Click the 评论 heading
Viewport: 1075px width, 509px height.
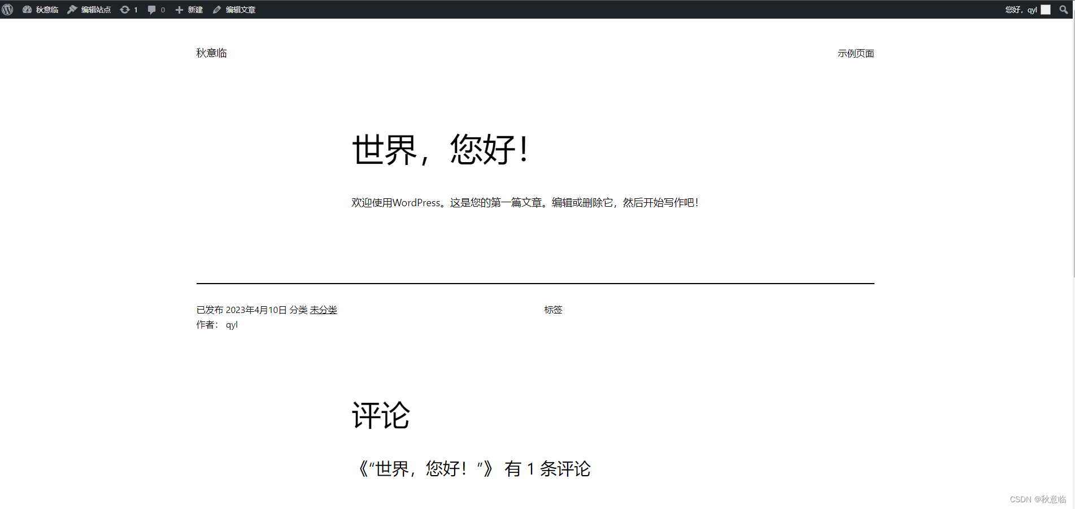coord(381,416)
